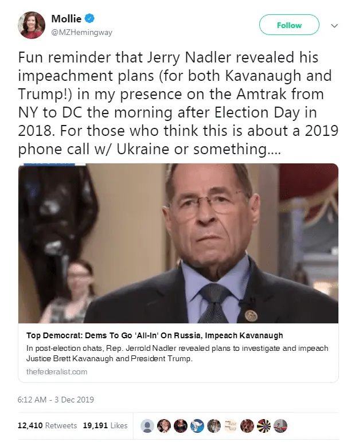Click the dartboard pattern avatar

click(x=264, y=426)
